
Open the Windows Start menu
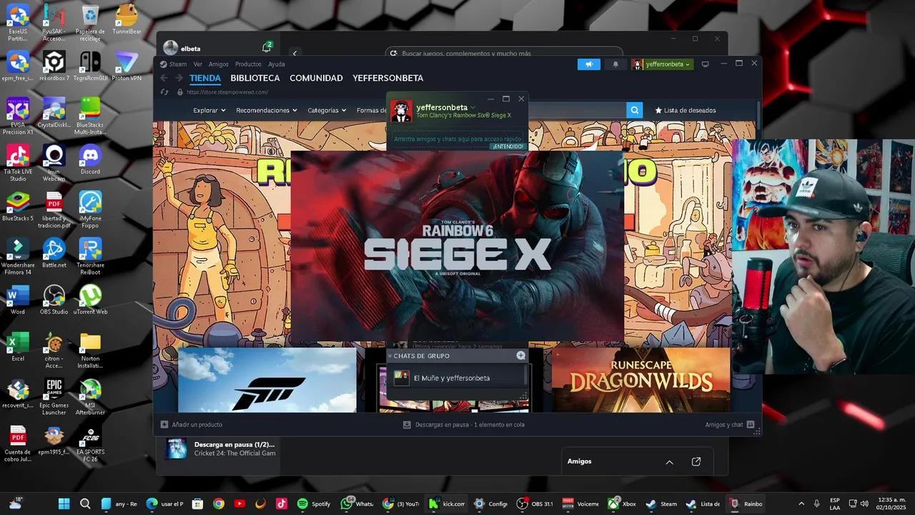coord(64,504)
